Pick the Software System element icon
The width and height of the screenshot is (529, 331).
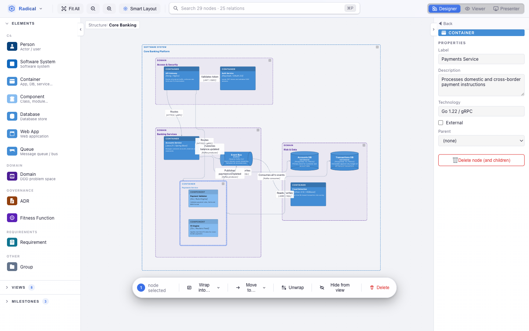[x=12, y=64]
